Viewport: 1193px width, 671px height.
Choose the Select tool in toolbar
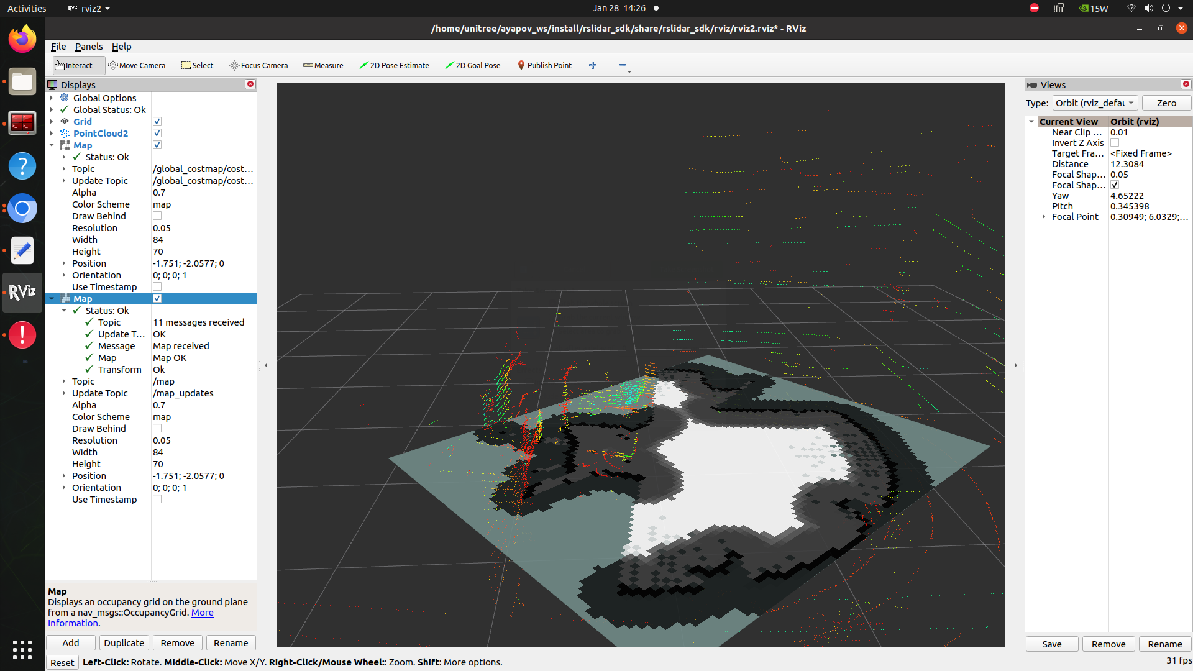click(x=197, y=65)
